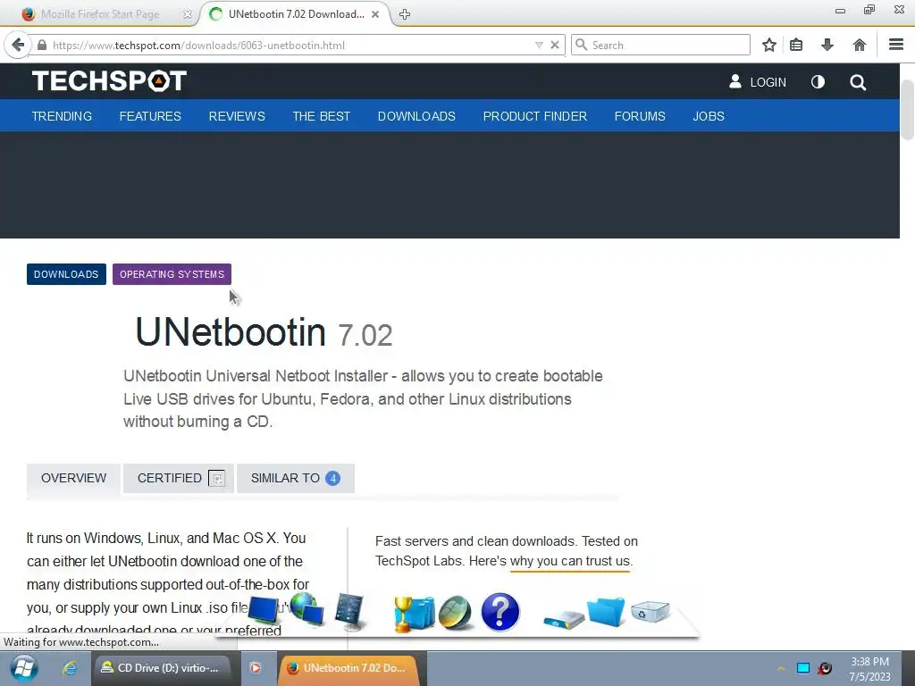
Task: Open the FORUMS nav item
Action: [x=640, y=116]
